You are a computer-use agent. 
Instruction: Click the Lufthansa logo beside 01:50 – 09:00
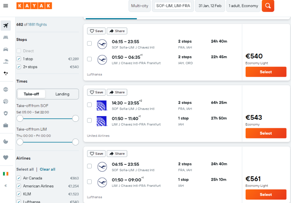click(x=102, y=182)
